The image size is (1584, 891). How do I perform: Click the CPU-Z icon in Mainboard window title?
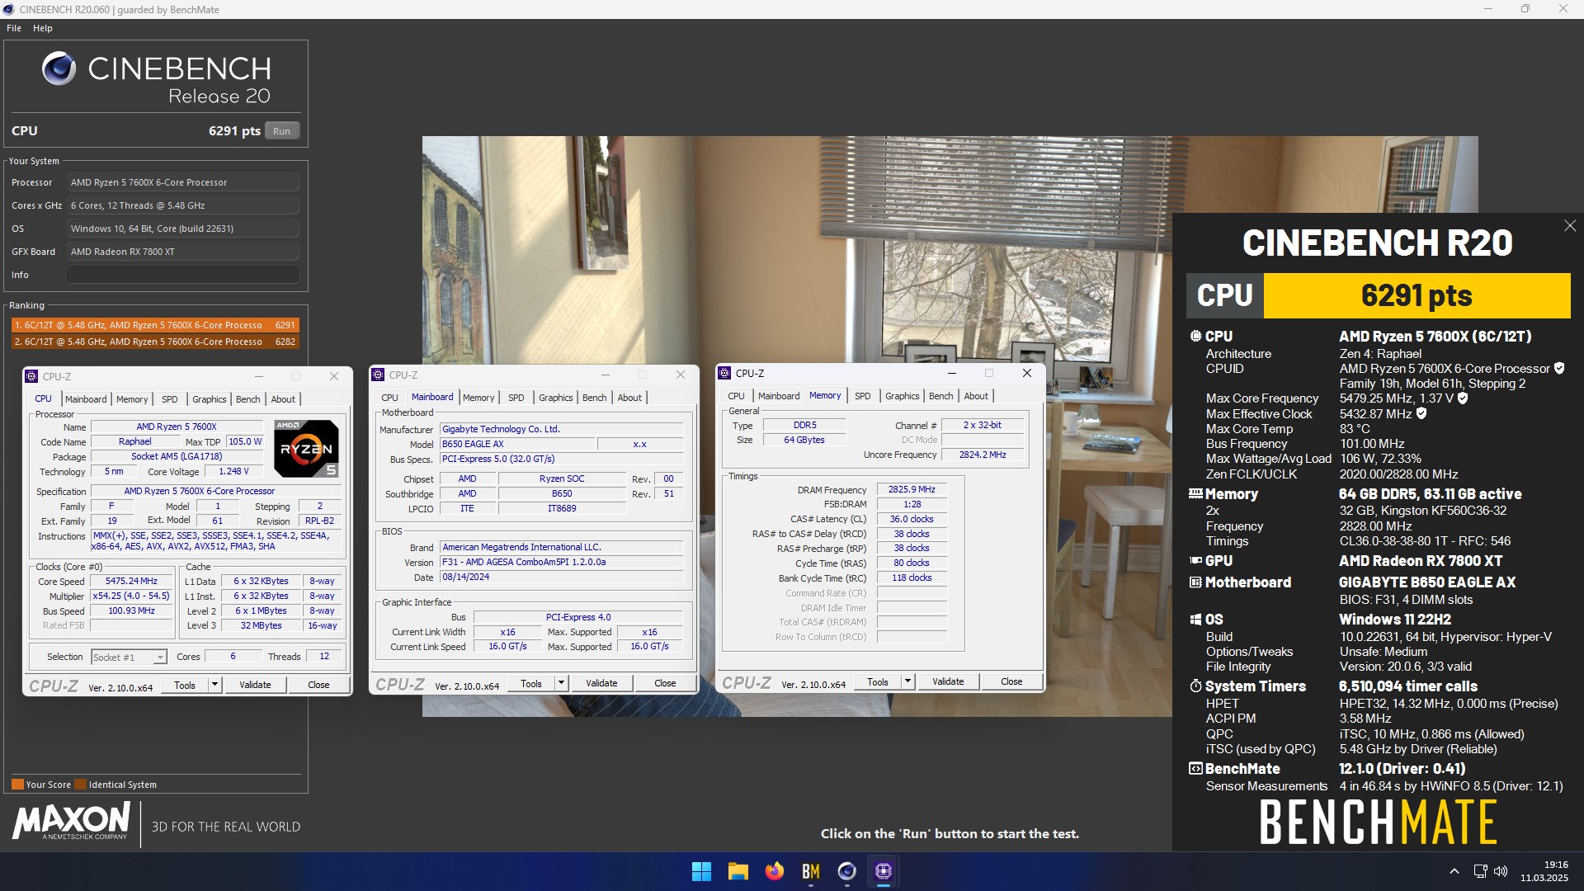coord(378,375)
